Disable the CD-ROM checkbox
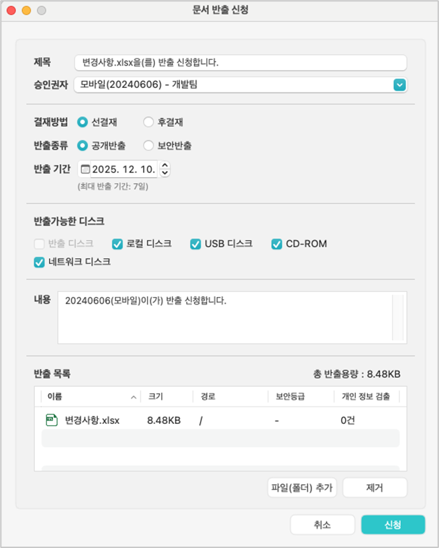Image resolution: width=439 pixels, height=548 pixels. click(x=277, y=244)
